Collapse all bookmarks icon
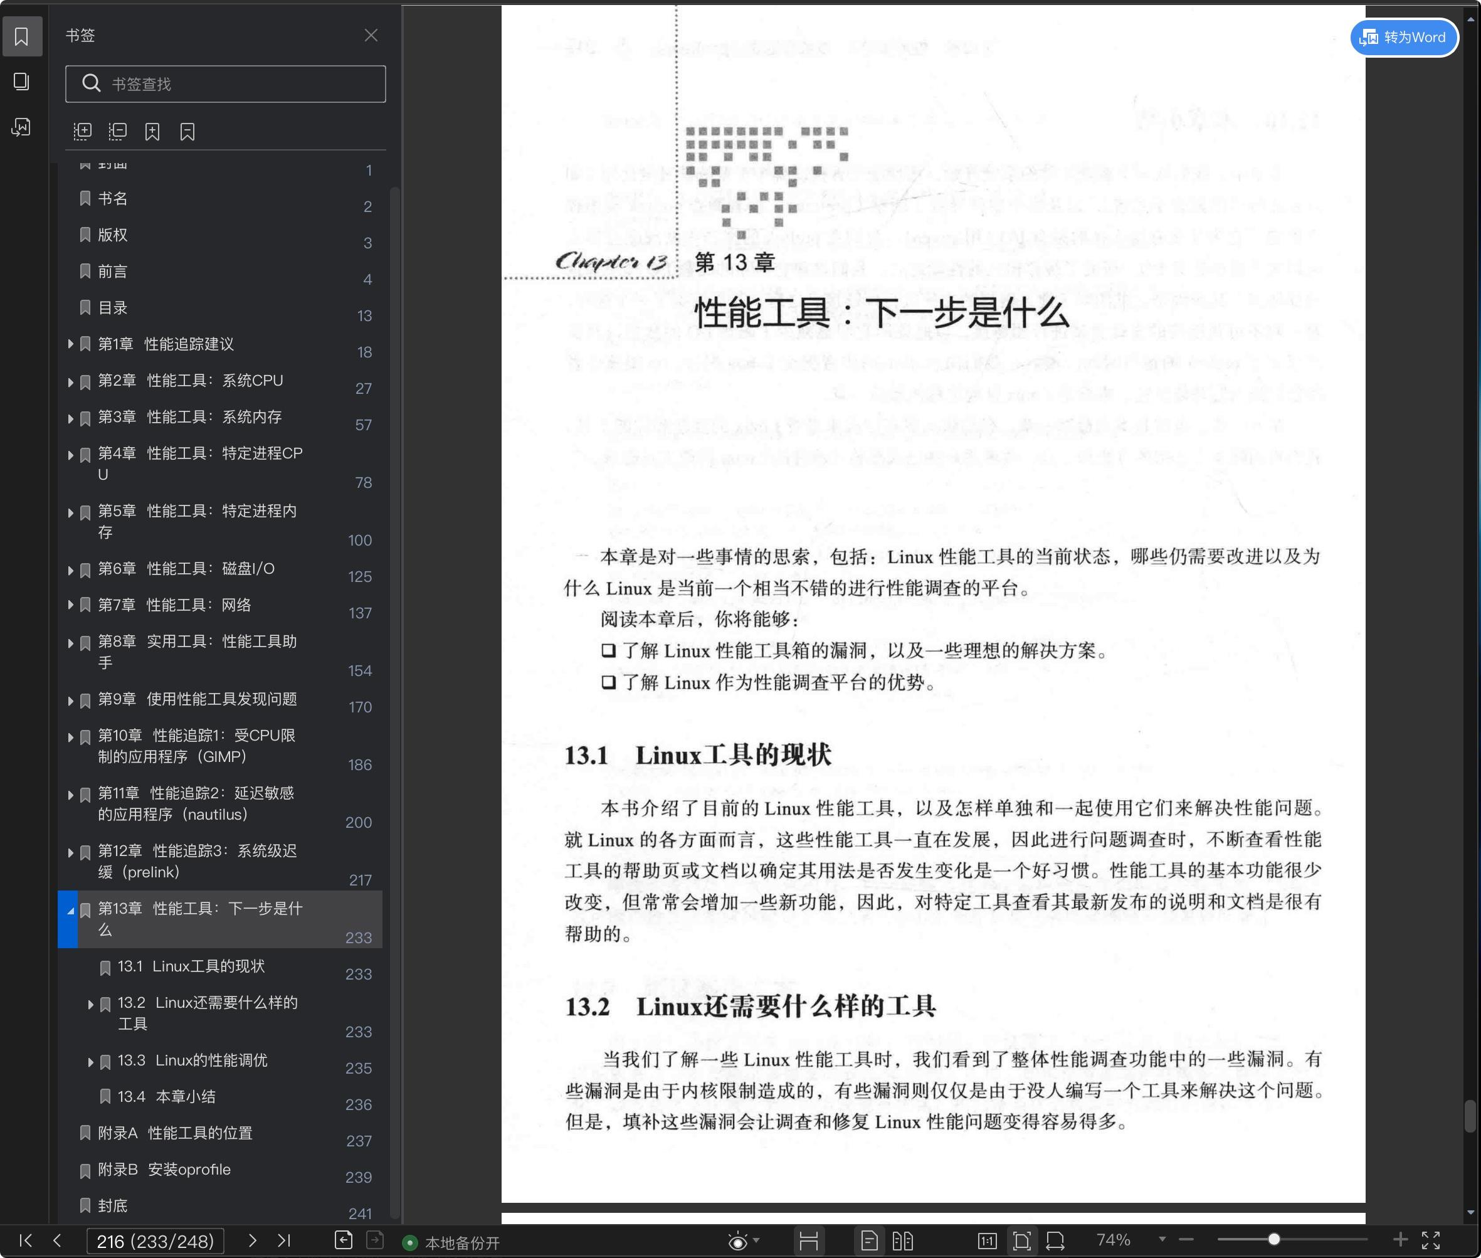 click(x=118, y=131)
